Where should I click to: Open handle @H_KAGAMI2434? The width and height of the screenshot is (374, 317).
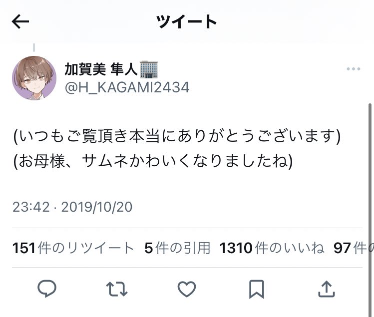click(x=127, y=87)
